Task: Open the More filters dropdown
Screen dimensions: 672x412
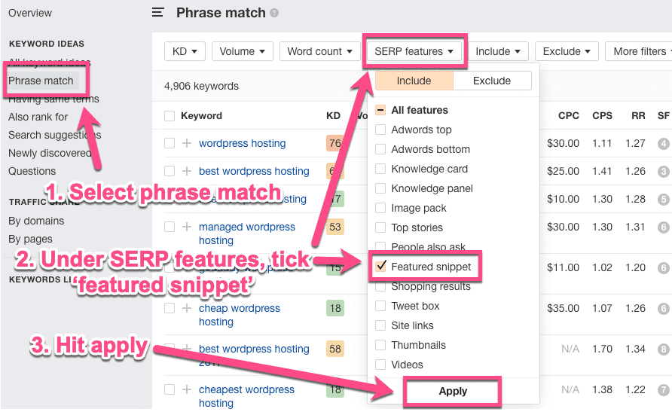Action: click(639, 51)
